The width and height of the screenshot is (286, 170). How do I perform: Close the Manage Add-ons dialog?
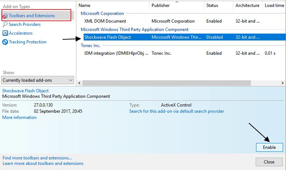coord(269,162)
